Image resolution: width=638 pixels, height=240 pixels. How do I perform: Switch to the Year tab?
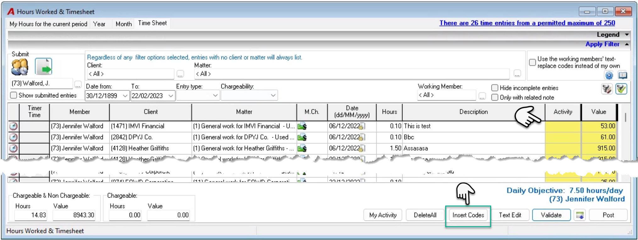click(99, 24)
